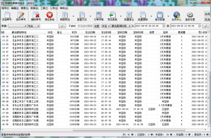Click the 批量复制 batch copy icon
This screenshot has height=138, width=211.
pos(143,16)
